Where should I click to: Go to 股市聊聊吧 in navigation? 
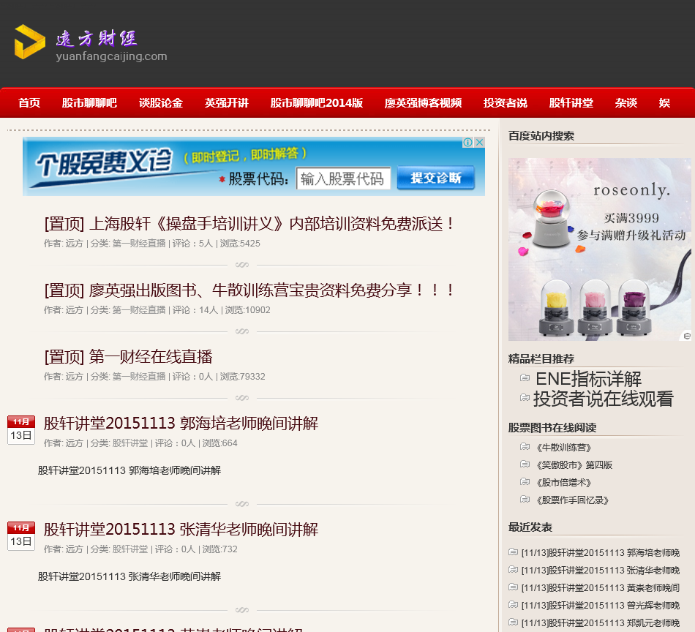click(89, 103)
